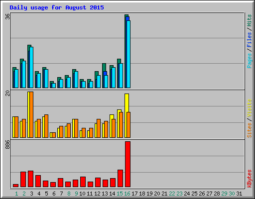Click the day 2 axis label

[24, 194]
